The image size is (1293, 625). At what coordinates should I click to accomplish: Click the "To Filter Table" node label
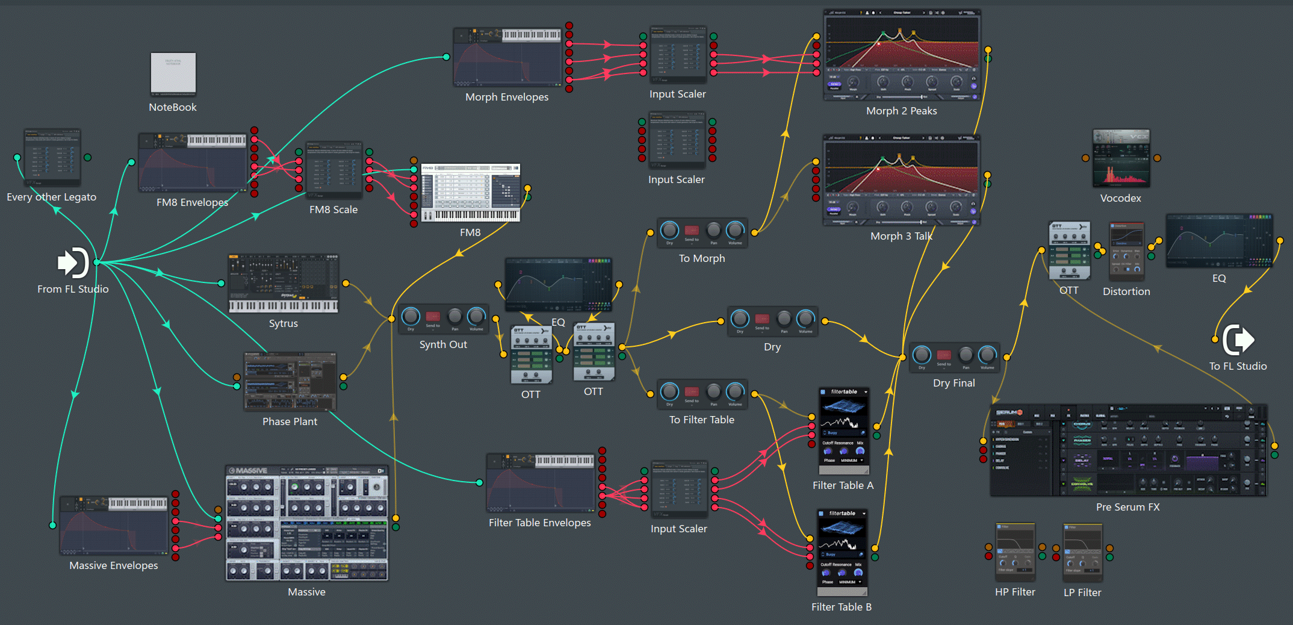pos(702,420)
